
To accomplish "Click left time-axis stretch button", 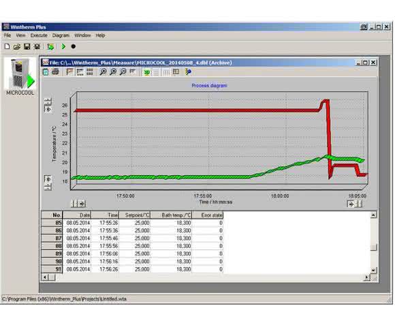I will [74, 204].
